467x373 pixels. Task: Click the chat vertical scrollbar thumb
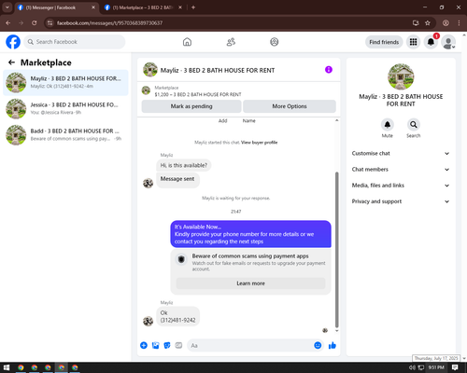pos(336,250)
